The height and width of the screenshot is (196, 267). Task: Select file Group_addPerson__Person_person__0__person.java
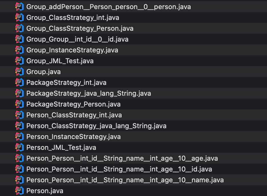coord(108,7)
